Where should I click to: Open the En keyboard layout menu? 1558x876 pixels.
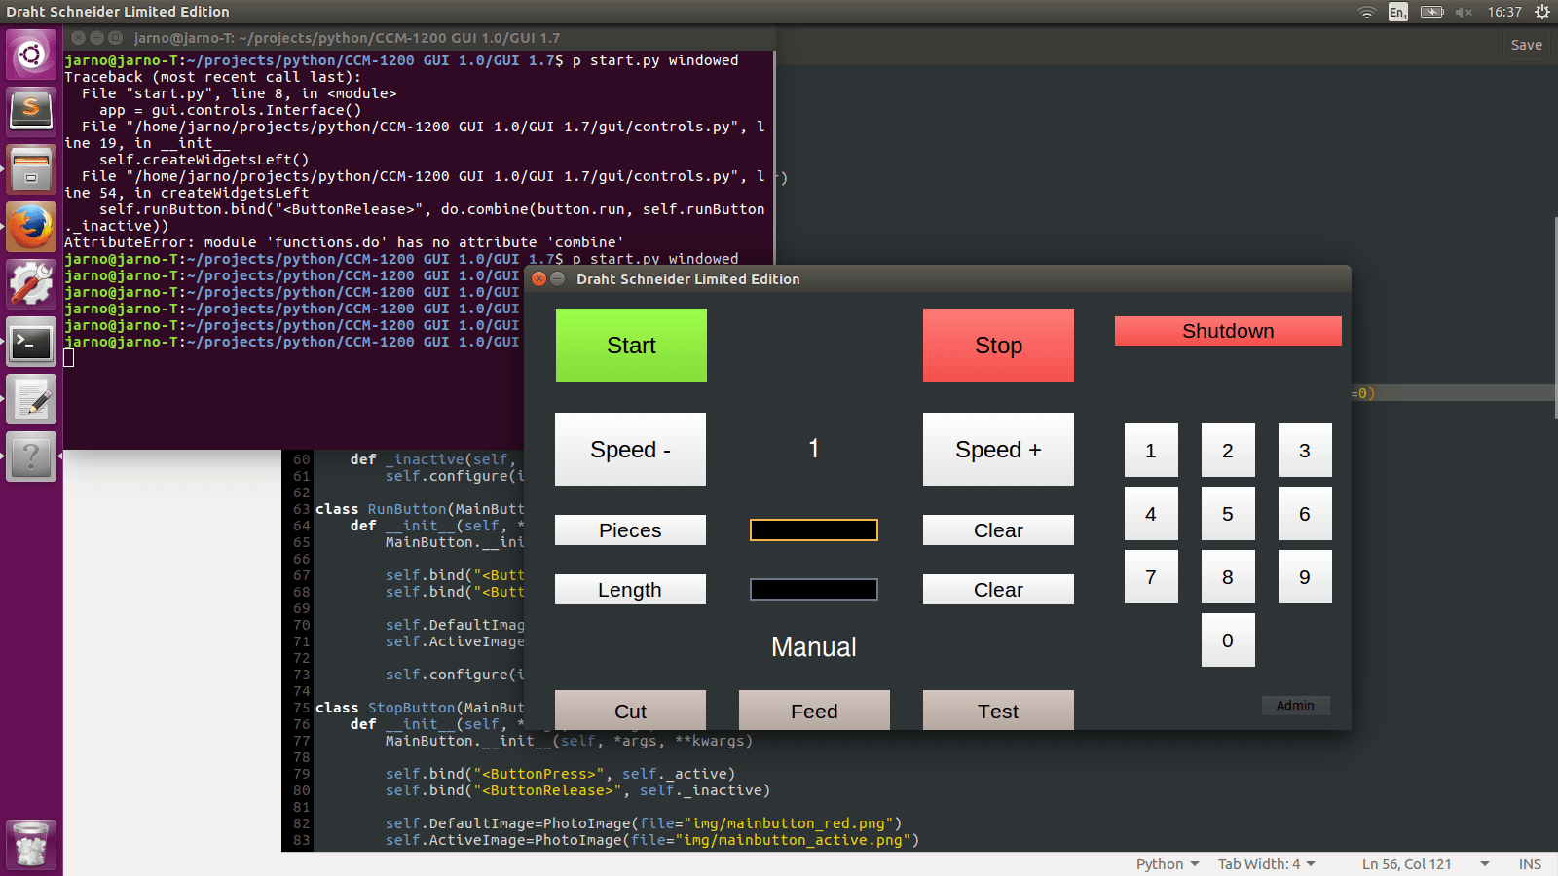(x=1396, y=12)
